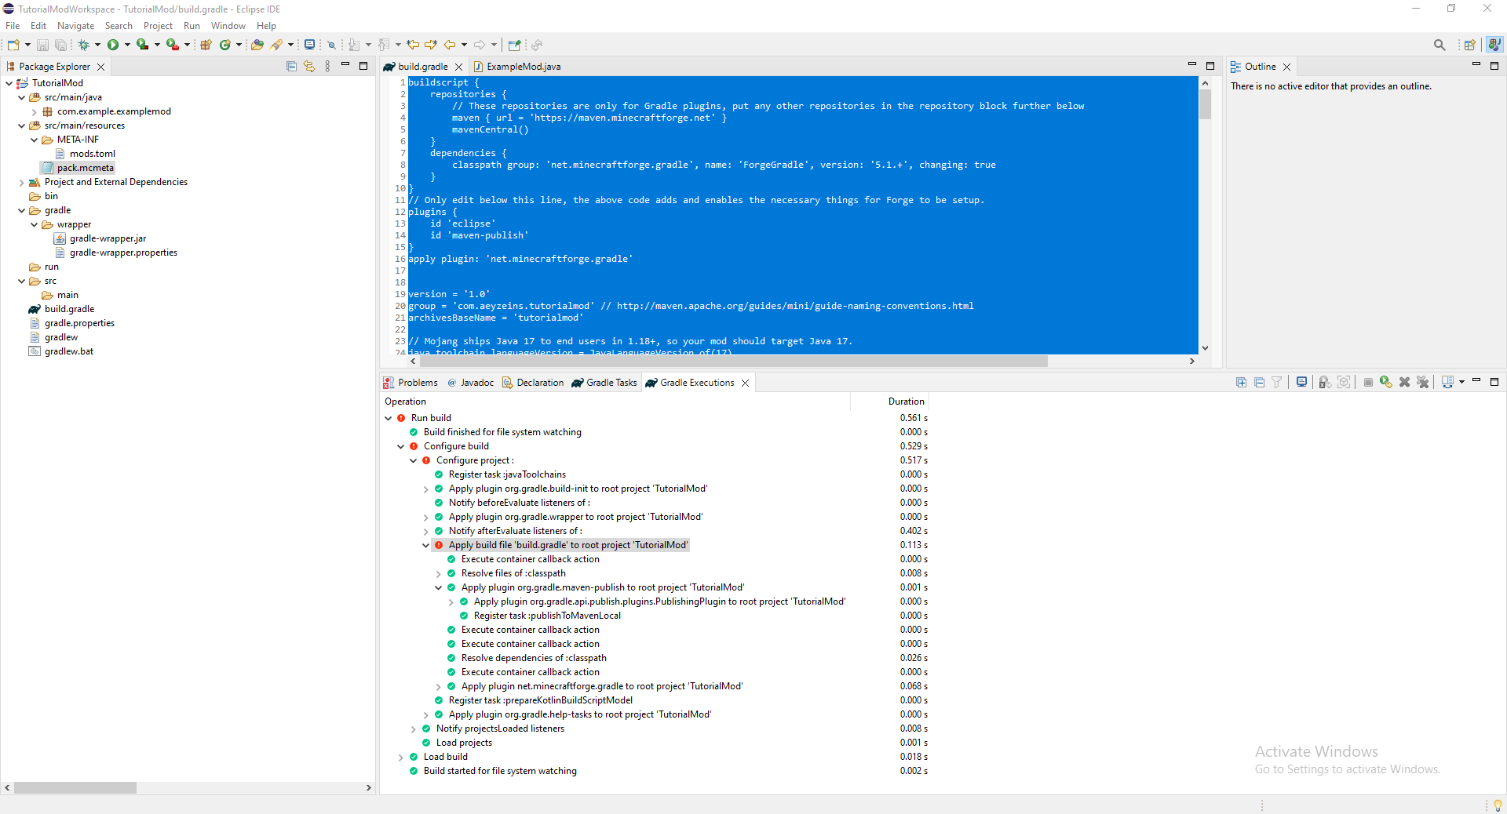Click the New Java Class icon

[x=225, y=45]
